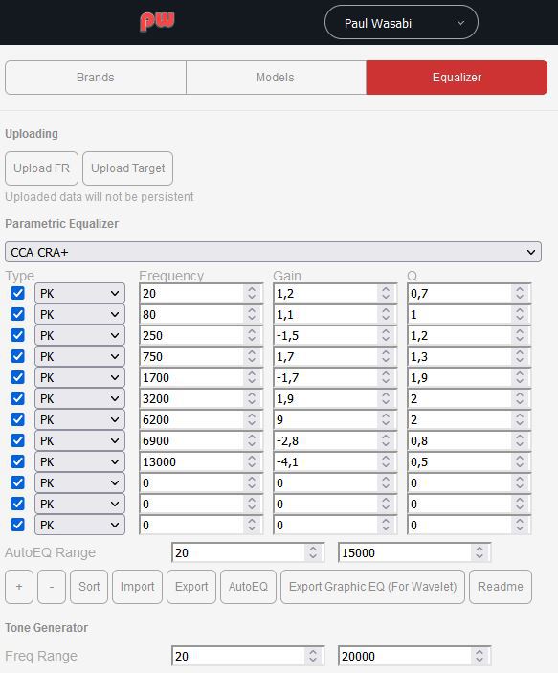Expand the CCA CRA+ model selector
The image size is (558, 673).
pos(273,252)
